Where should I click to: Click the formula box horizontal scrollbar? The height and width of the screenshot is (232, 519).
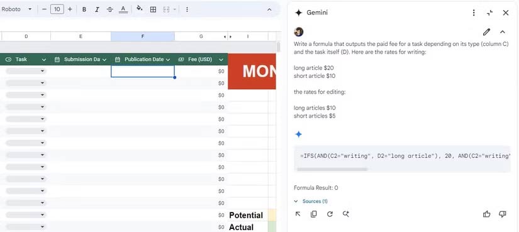tap(332, 169)
